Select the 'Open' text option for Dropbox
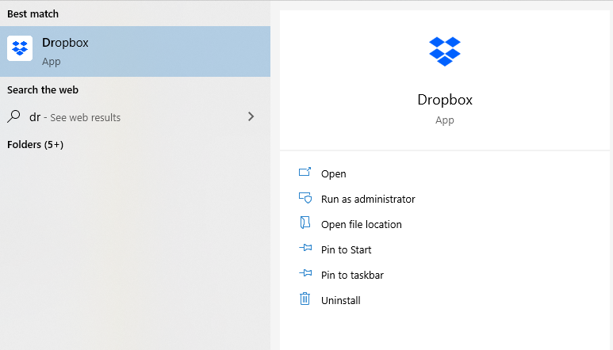Screen dimensions: 613x350 334,173
